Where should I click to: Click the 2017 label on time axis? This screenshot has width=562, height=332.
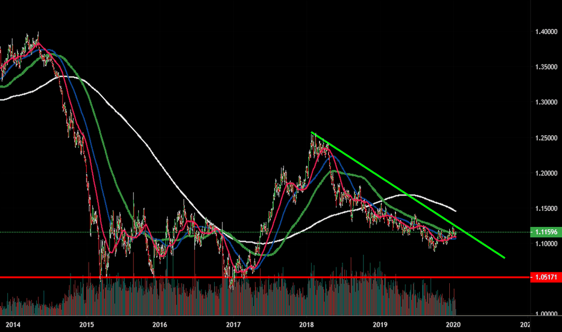233,325
